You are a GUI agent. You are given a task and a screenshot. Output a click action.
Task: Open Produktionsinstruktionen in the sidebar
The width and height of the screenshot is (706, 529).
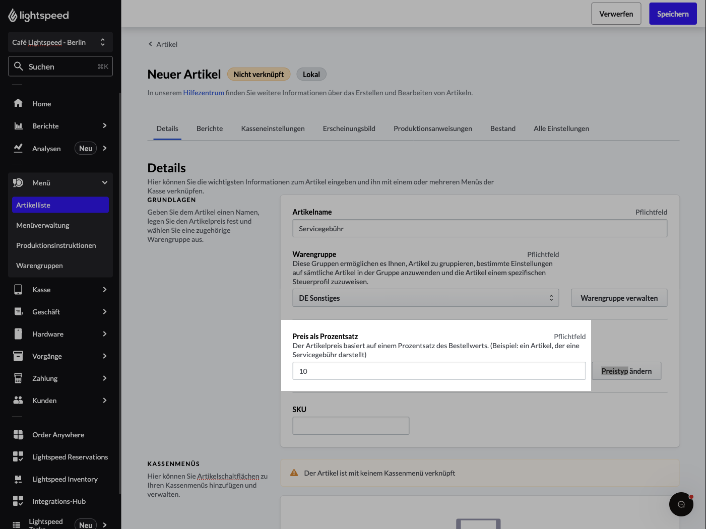(x=60, y=245)
